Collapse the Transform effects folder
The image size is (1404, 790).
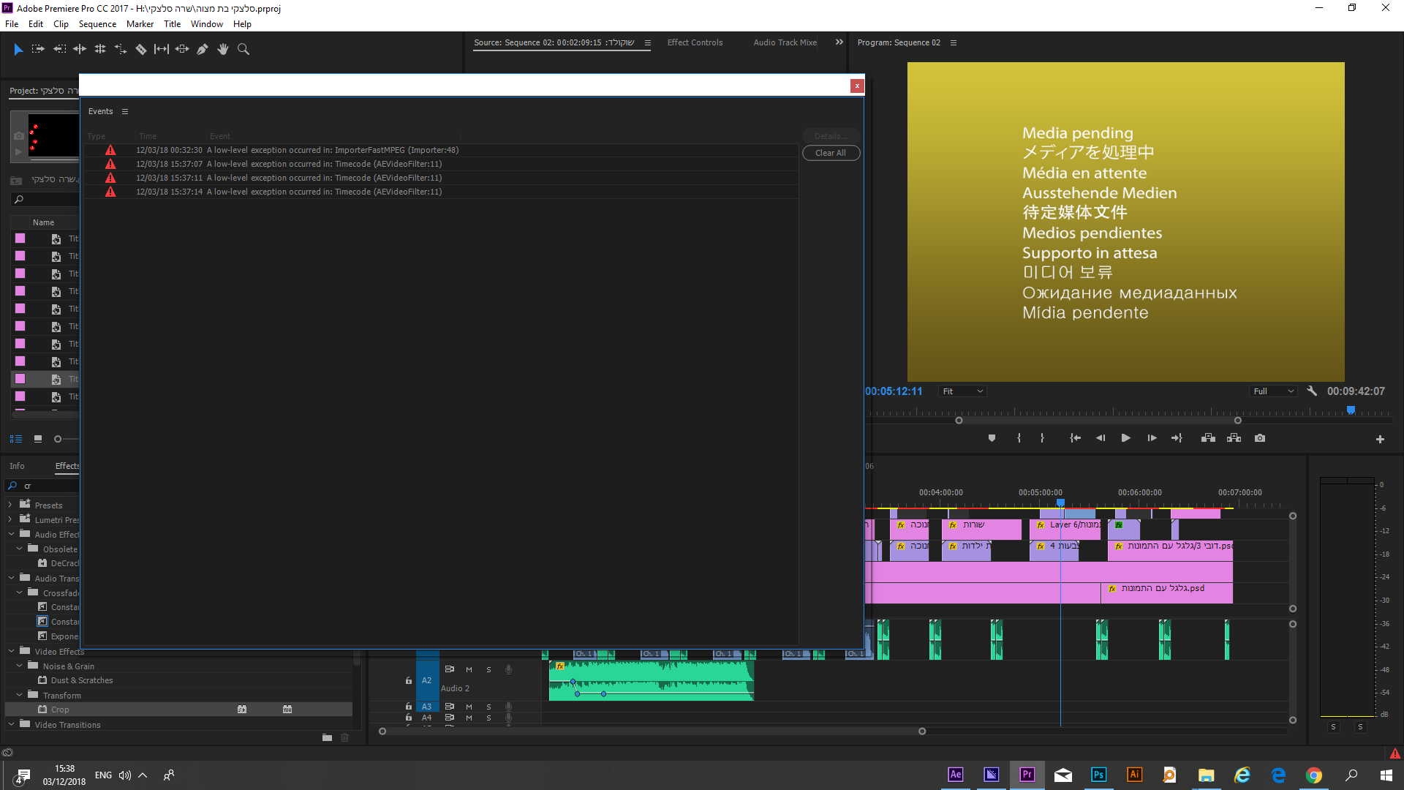(x=20, y=695)
